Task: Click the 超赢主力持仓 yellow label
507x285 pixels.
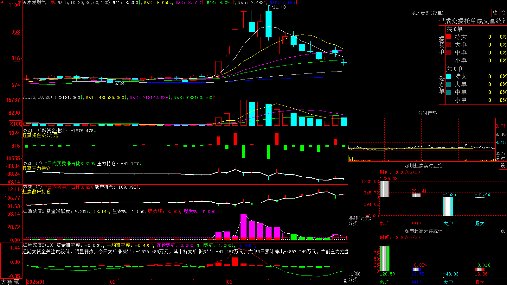Action: pos(36,168)
